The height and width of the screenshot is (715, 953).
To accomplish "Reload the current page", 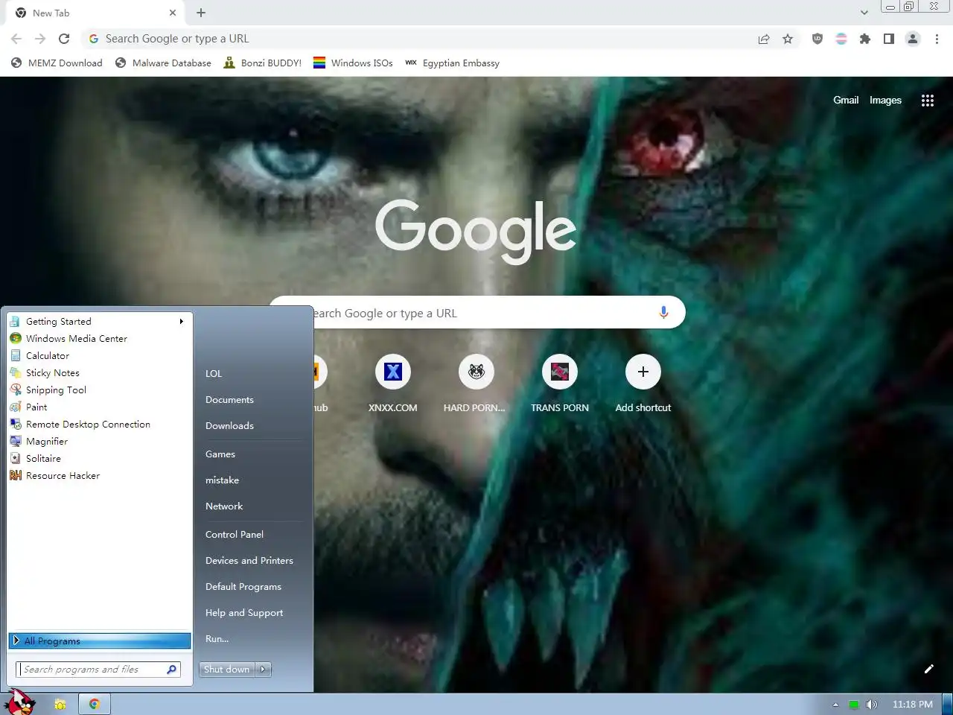I will point(64,39).
